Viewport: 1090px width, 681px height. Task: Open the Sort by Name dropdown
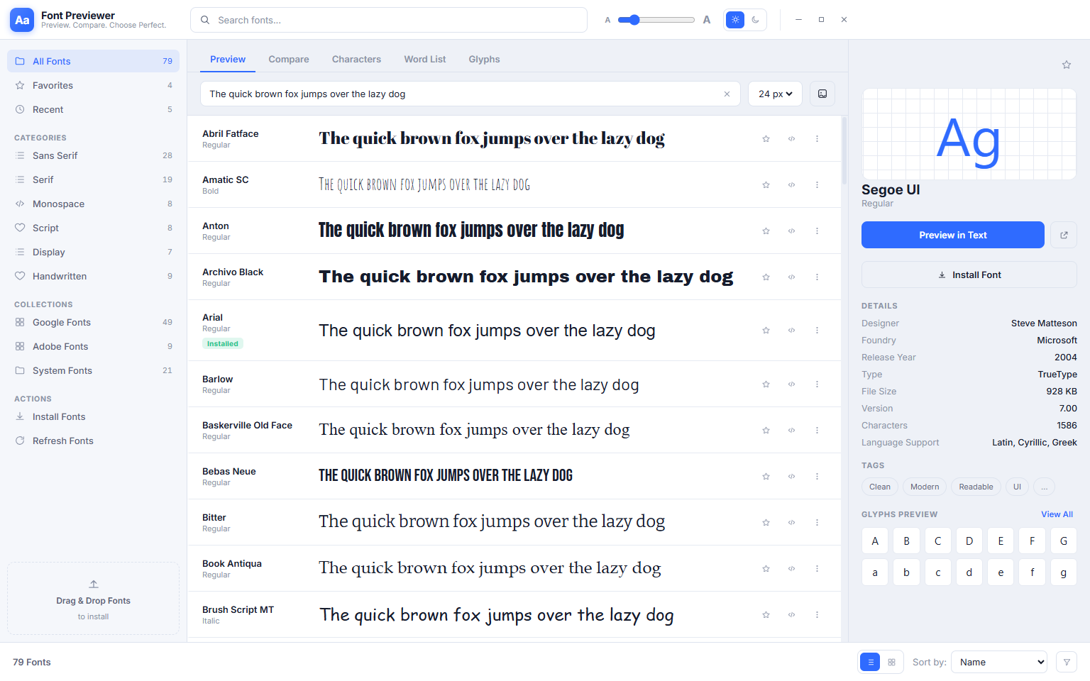pyautogui.click(x=999, y=662)
